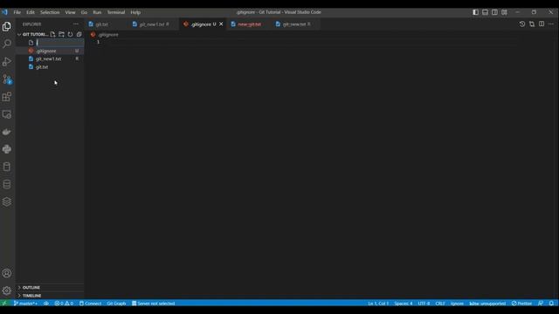Open the notifications bell in status bar
Image resolution: width=559 pixels, height=314 pixels.
pos(551,304)
